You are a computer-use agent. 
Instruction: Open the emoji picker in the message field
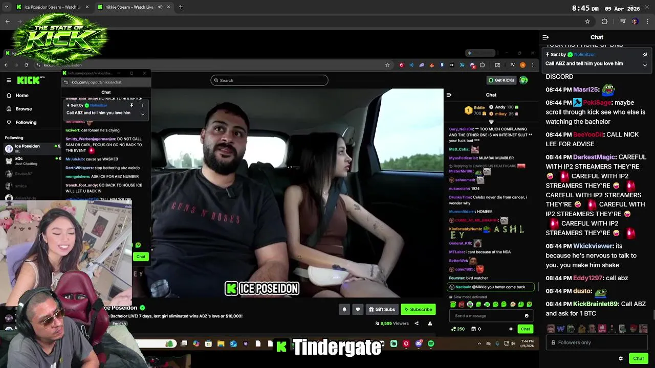[x=527, y=316]
